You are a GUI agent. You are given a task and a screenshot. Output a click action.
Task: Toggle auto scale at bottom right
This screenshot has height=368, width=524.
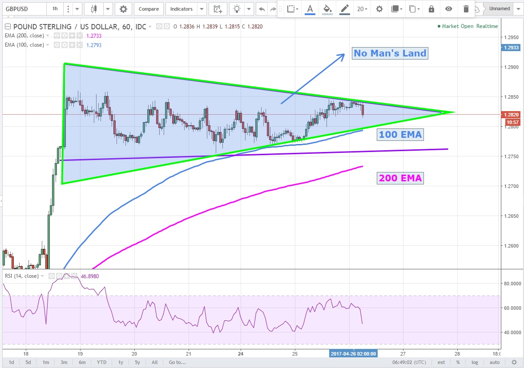pos(494,362)
